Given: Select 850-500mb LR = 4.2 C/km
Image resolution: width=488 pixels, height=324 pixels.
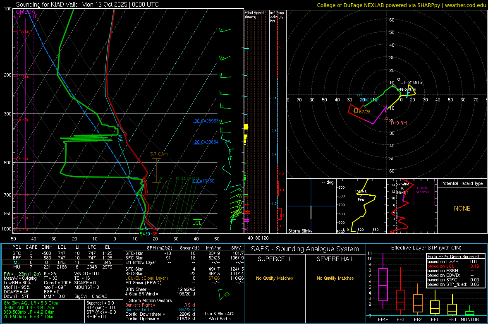Looking at the screenshot, I should [29, 312].
